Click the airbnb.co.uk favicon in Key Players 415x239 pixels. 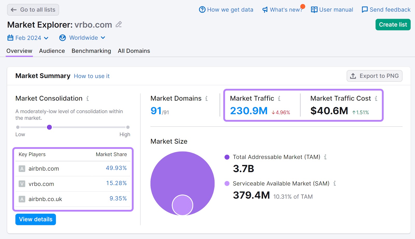click(22, 199)
